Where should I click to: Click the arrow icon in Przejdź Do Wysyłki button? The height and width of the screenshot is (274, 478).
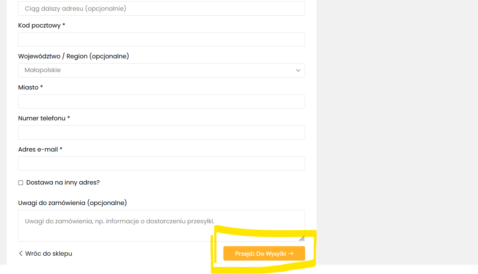(x=291, y=253)
